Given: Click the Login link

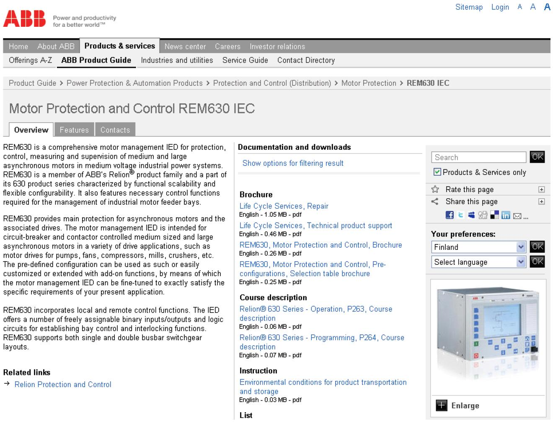Looking at the screenshot, I should 500,7.
